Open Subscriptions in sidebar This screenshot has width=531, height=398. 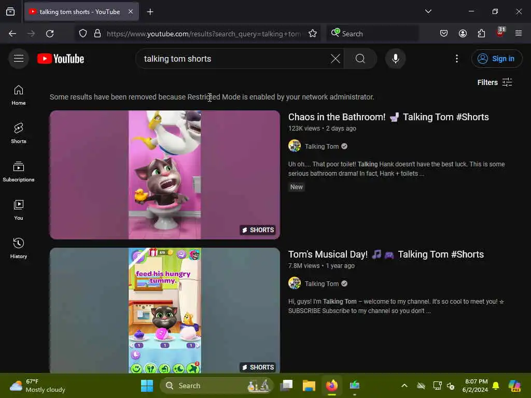(19, 172)
